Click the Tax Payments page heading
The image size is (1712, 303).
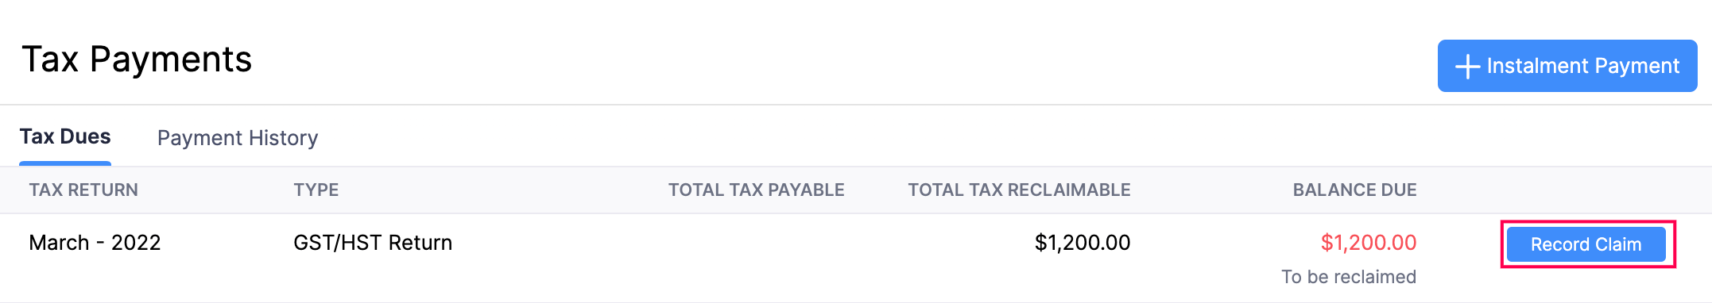coord(137,59)
